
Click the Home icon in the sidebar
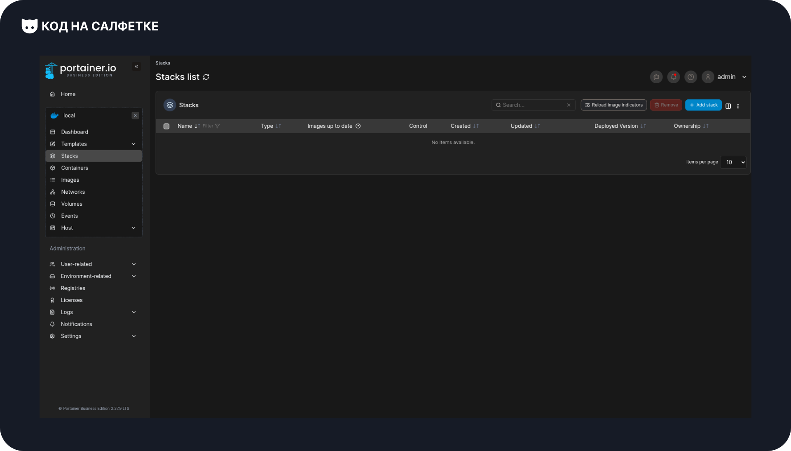(52, 94)
